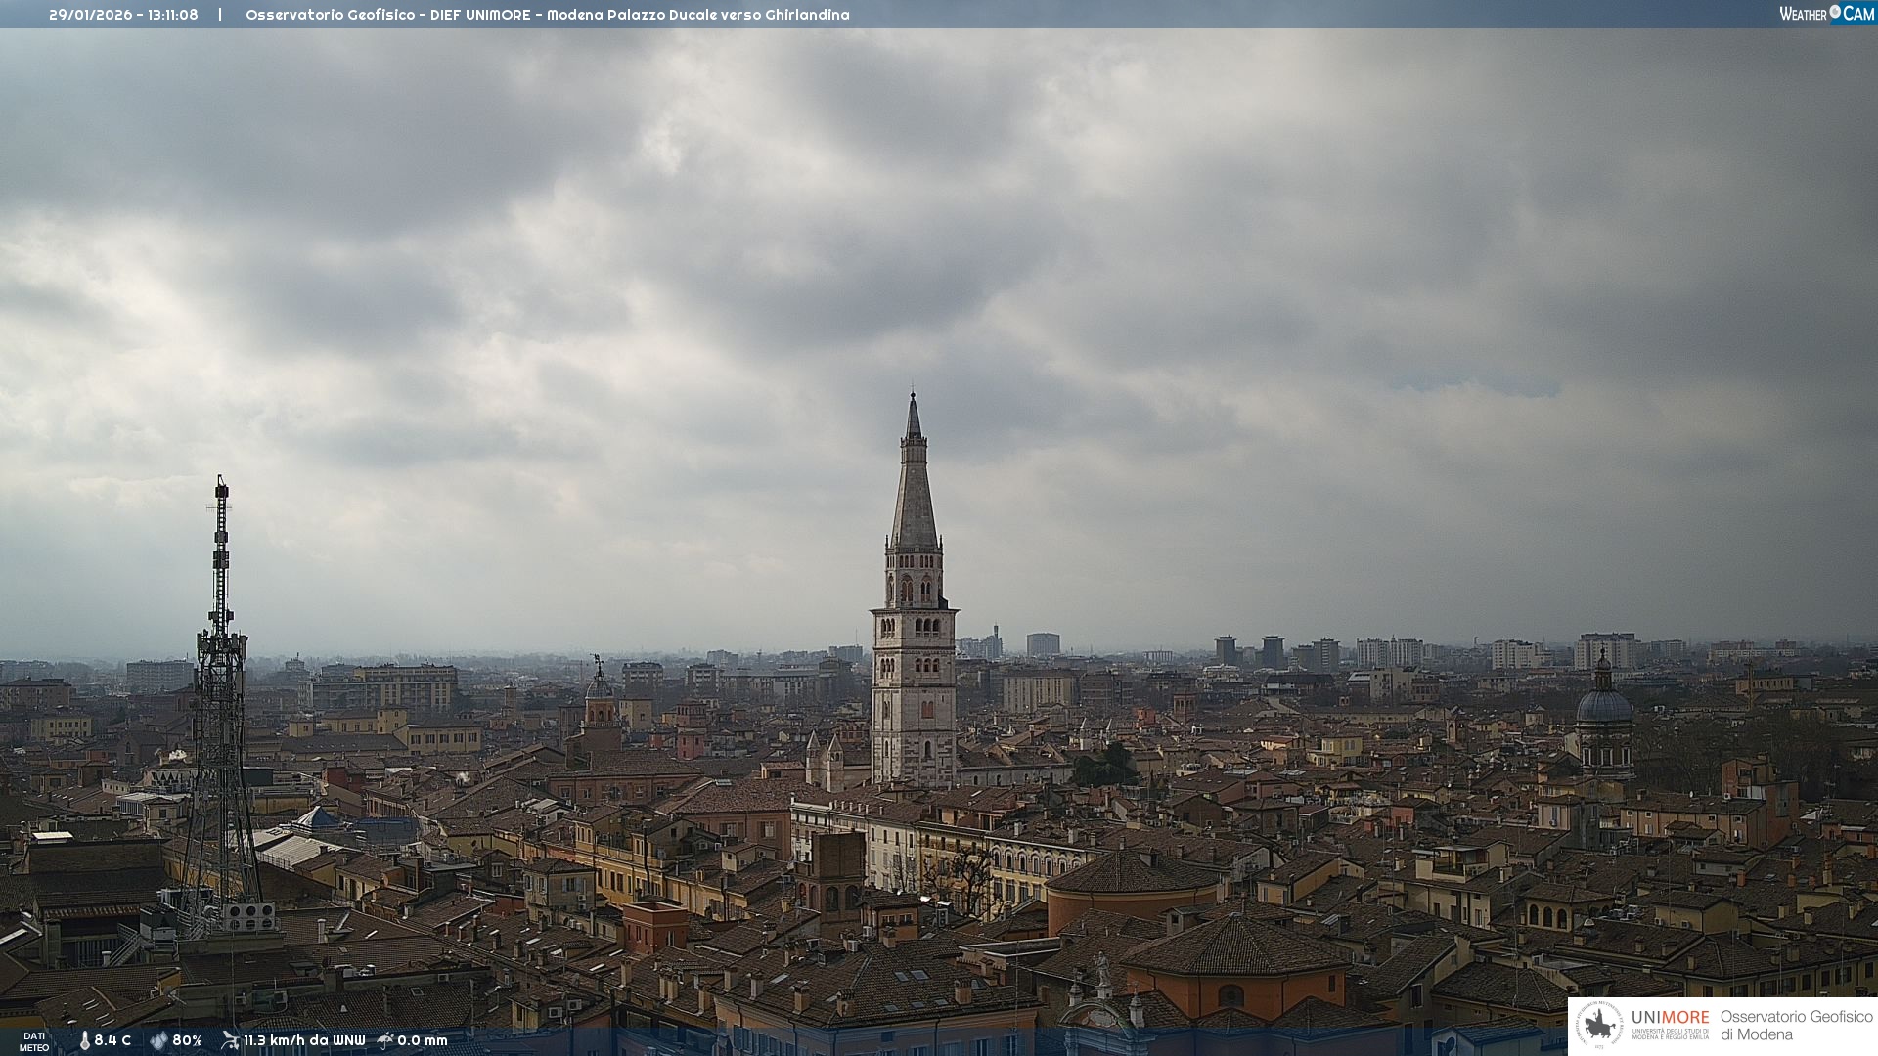Click the DATI METEO label
The image size is (1878, 1056).
34,1041
